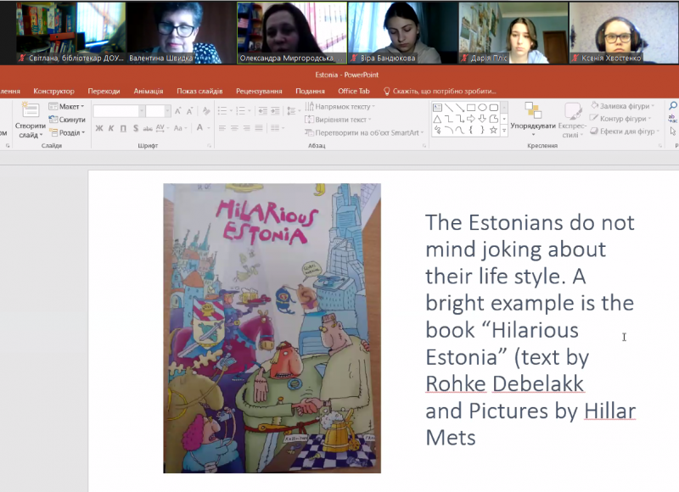Open Вирівняти текст align text
This screenshot has width=679, height=492.
click(x=338, y=120)
